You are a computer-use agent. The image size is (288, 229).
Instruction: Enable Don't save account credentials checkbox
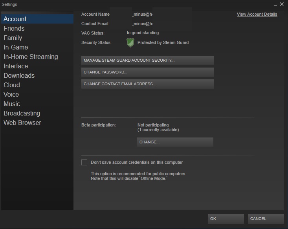(84, 162)
